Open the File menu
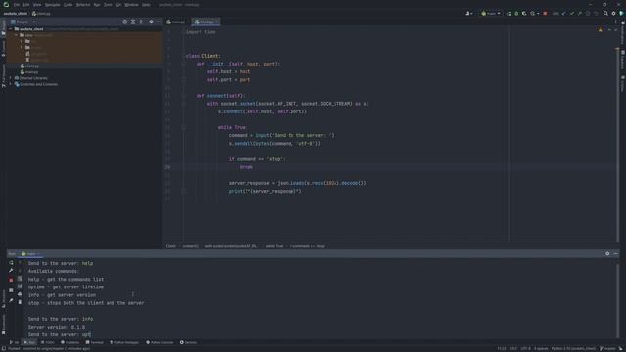This screenshot has width=626, height=352. click(17, 5)
